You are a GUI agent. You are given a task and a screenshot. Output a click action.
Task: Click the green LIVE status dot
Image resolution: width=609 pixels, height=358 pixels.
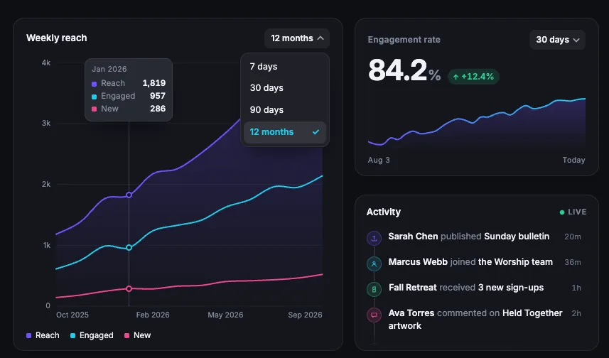[562, 212]
